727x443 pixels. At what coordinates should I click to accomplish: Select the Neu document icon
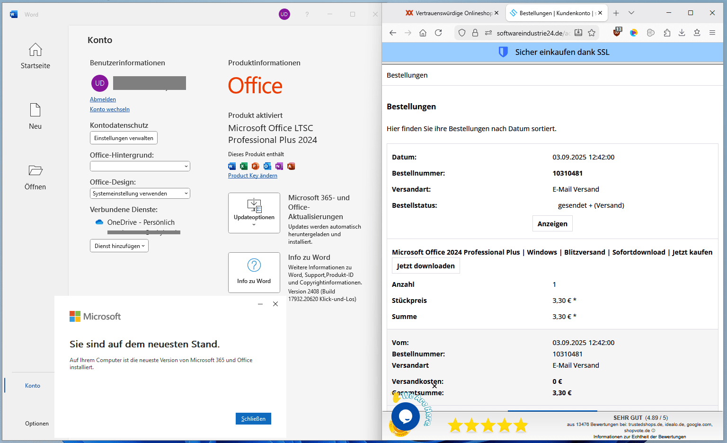pyautogui.click(x=35, y=110)
